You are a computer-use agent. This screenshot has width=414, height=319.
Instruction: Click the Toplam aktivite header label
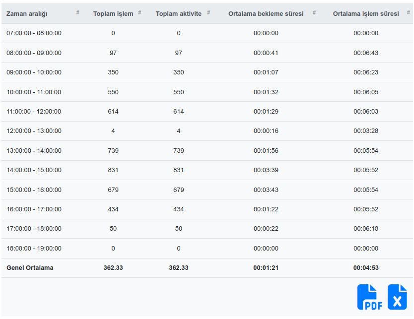(x=178, y=14)
